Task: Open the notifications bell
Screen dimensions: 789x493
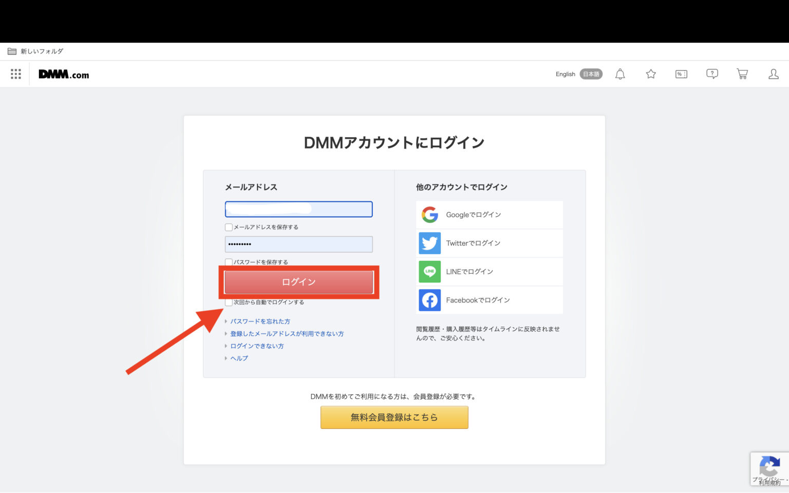Action: 619,73
